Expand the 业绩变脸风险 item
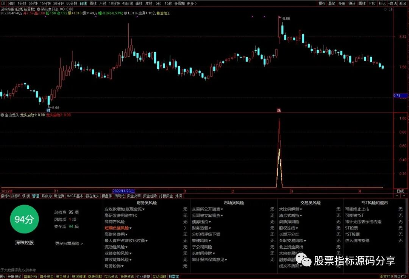Viewport: 409px width, 279px height. tap(118, 253)
